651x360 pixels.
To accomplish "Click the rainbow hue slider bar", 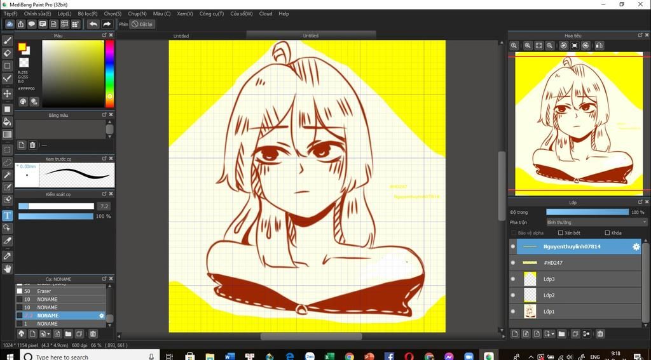I will pyautogui.click(x=109, y=74).
